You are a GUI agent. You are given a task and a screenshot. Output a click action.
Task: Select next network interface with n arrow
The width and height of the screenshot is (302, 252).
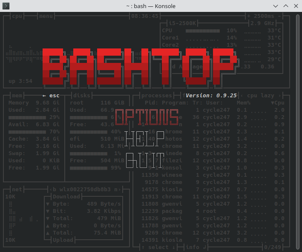coord(118,190)
